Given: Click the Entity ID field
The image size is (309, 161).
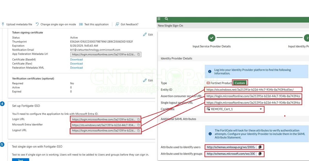Looking at the screenshot, I should (x=253, y=90).
